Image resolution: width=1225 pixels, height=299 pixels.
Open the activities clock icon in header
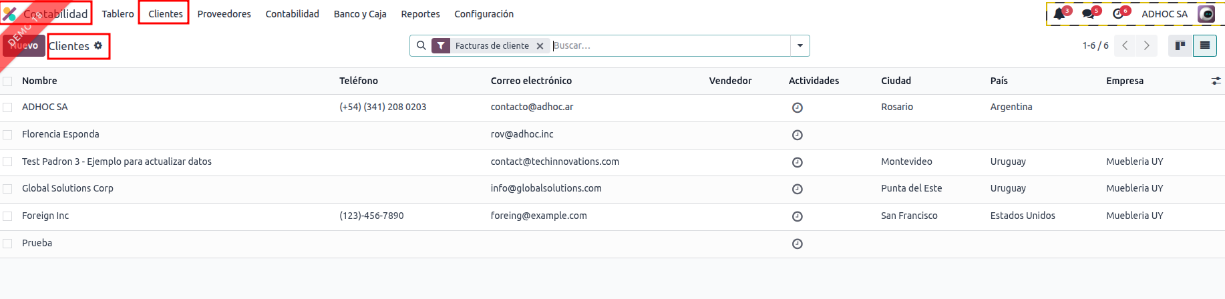click(1118, 14)
